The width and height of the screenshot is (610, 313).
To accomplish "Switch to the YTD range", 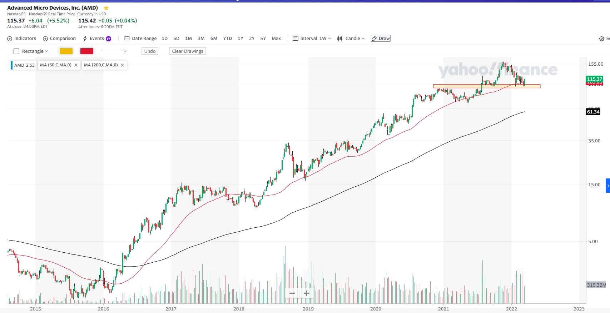I will tap(227, 39).
